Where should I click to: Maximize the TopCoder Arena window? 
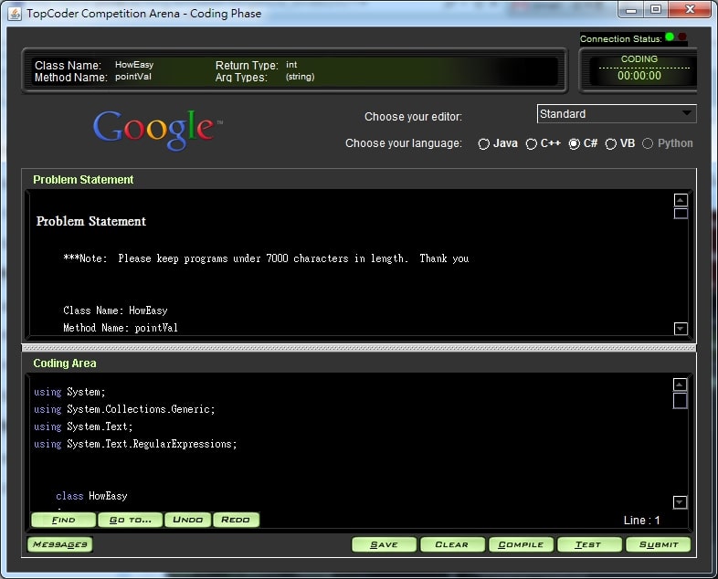point(656,10)
